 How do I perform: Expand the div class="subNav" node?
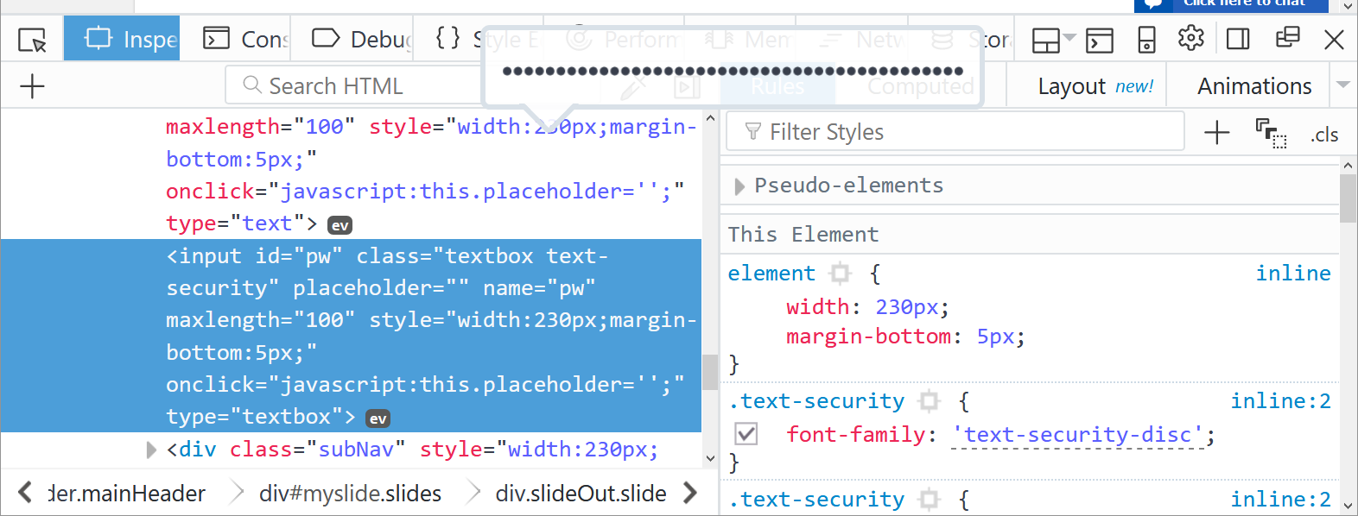point(151,450)
